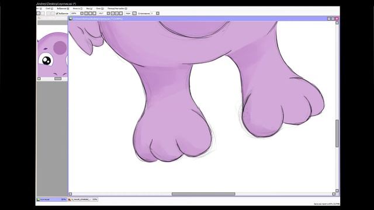Open the Окно menu
The height and width of the screenshot is (210, 374).
click(100, 9)
